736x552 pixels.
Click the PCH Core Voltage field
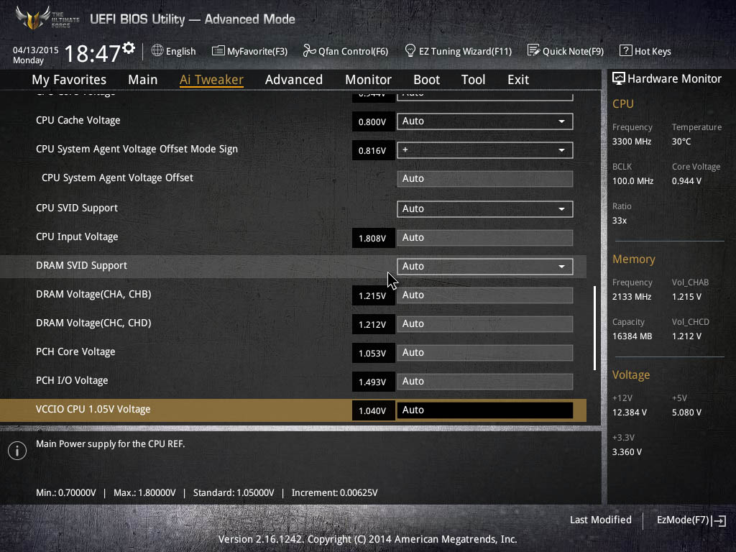485,352
